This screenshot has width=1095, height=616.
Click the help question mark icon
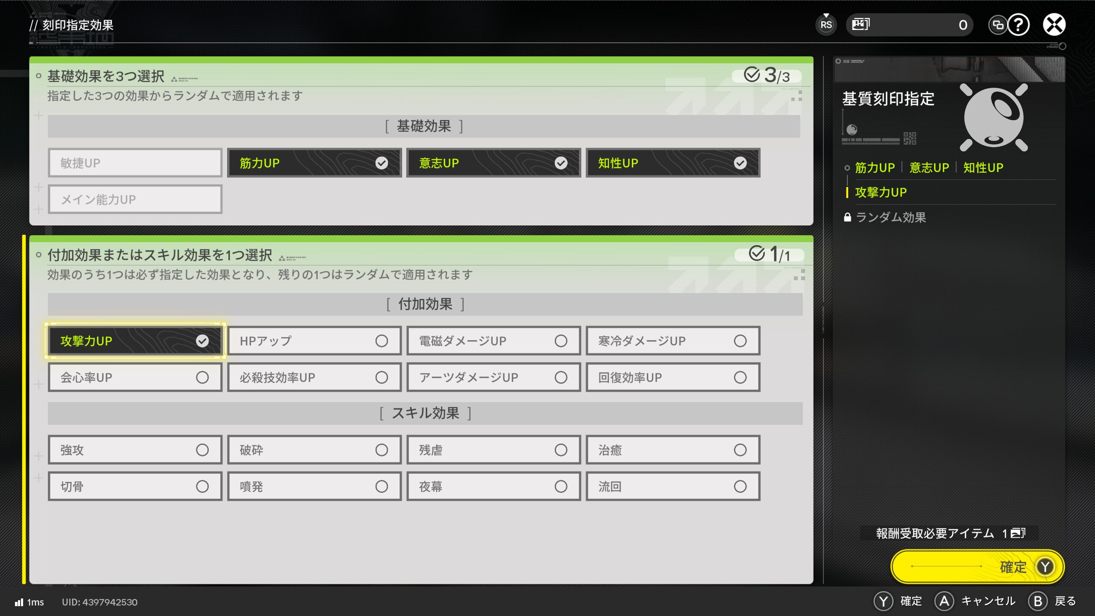point(1018,25)
